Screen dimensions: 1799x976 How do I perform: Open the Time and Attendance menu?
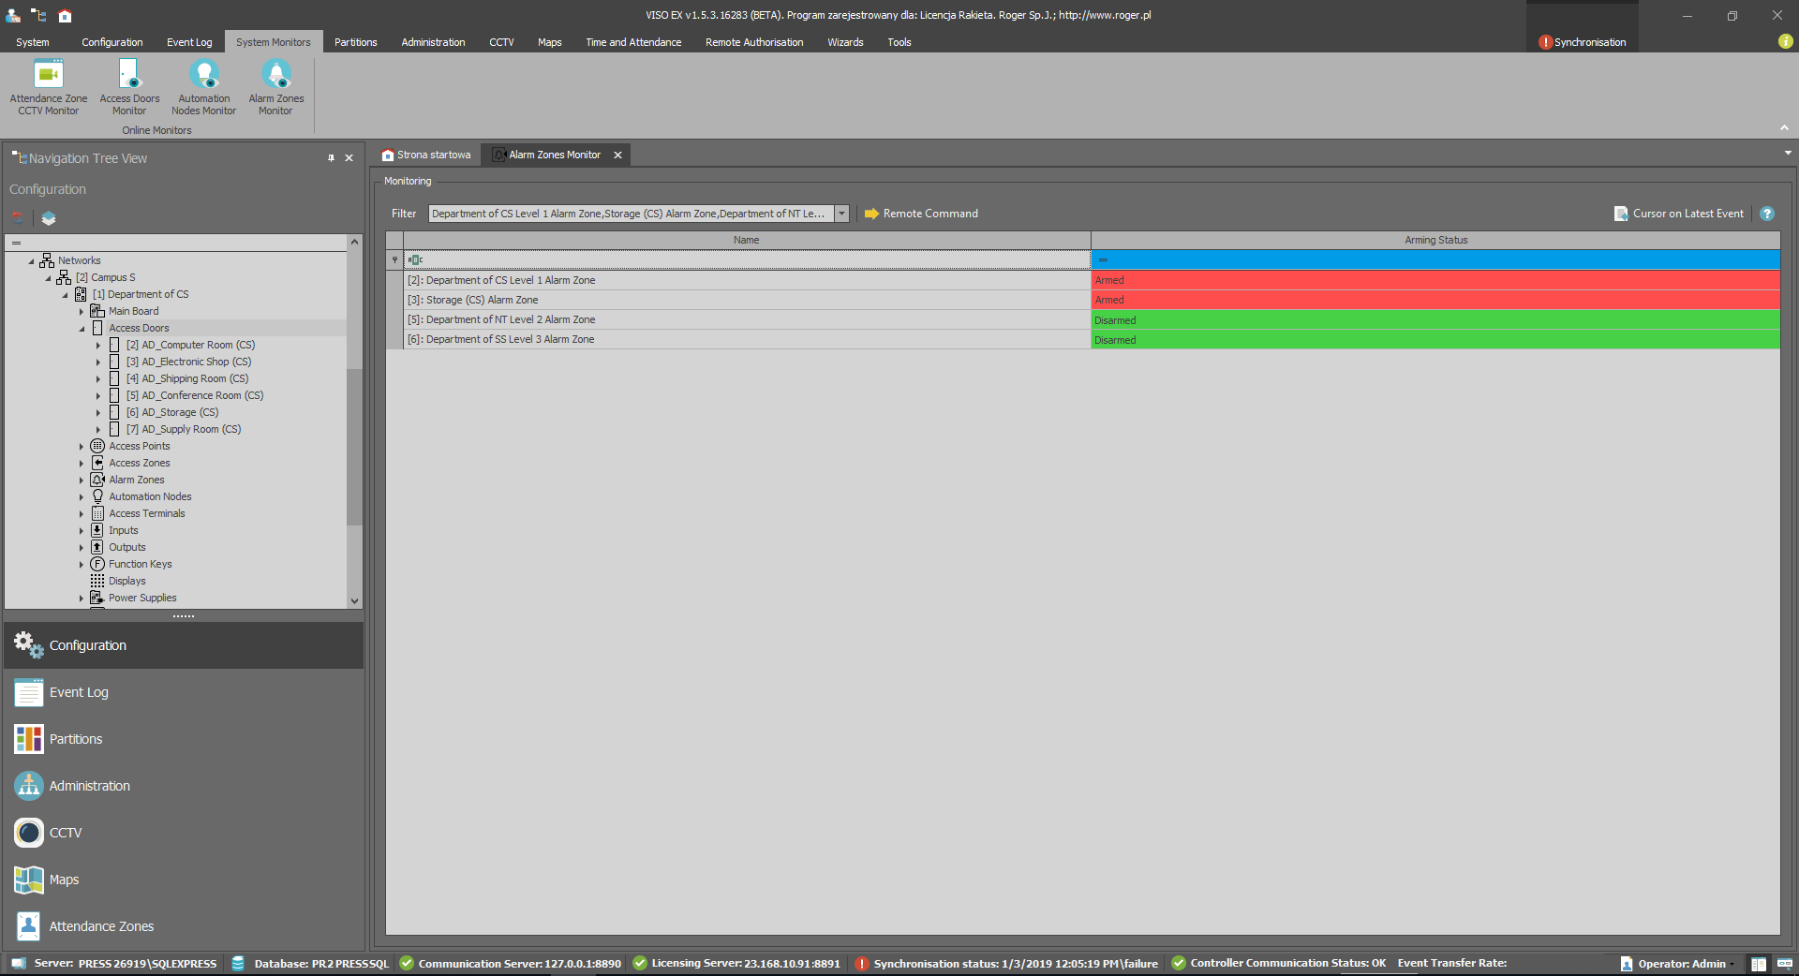point(633,42)
